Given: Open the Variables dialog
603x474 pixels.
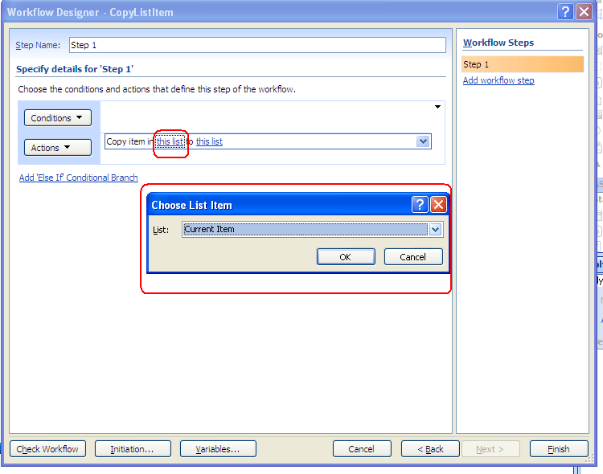Looking at the screenshot, I should coord(218,449).
